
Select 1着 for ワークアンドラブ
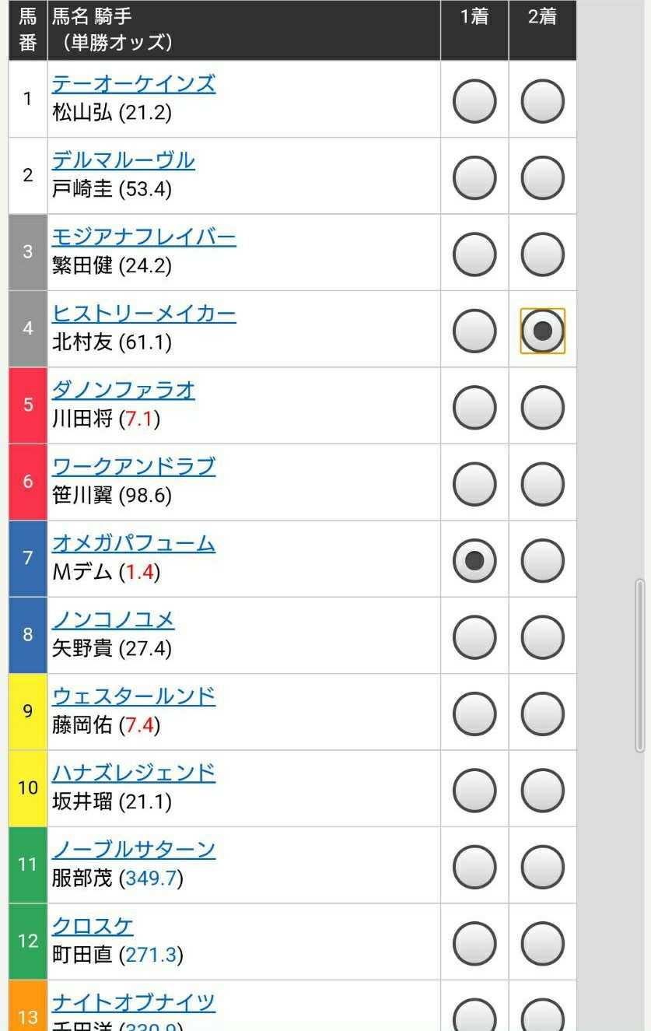tap(474, 484)
